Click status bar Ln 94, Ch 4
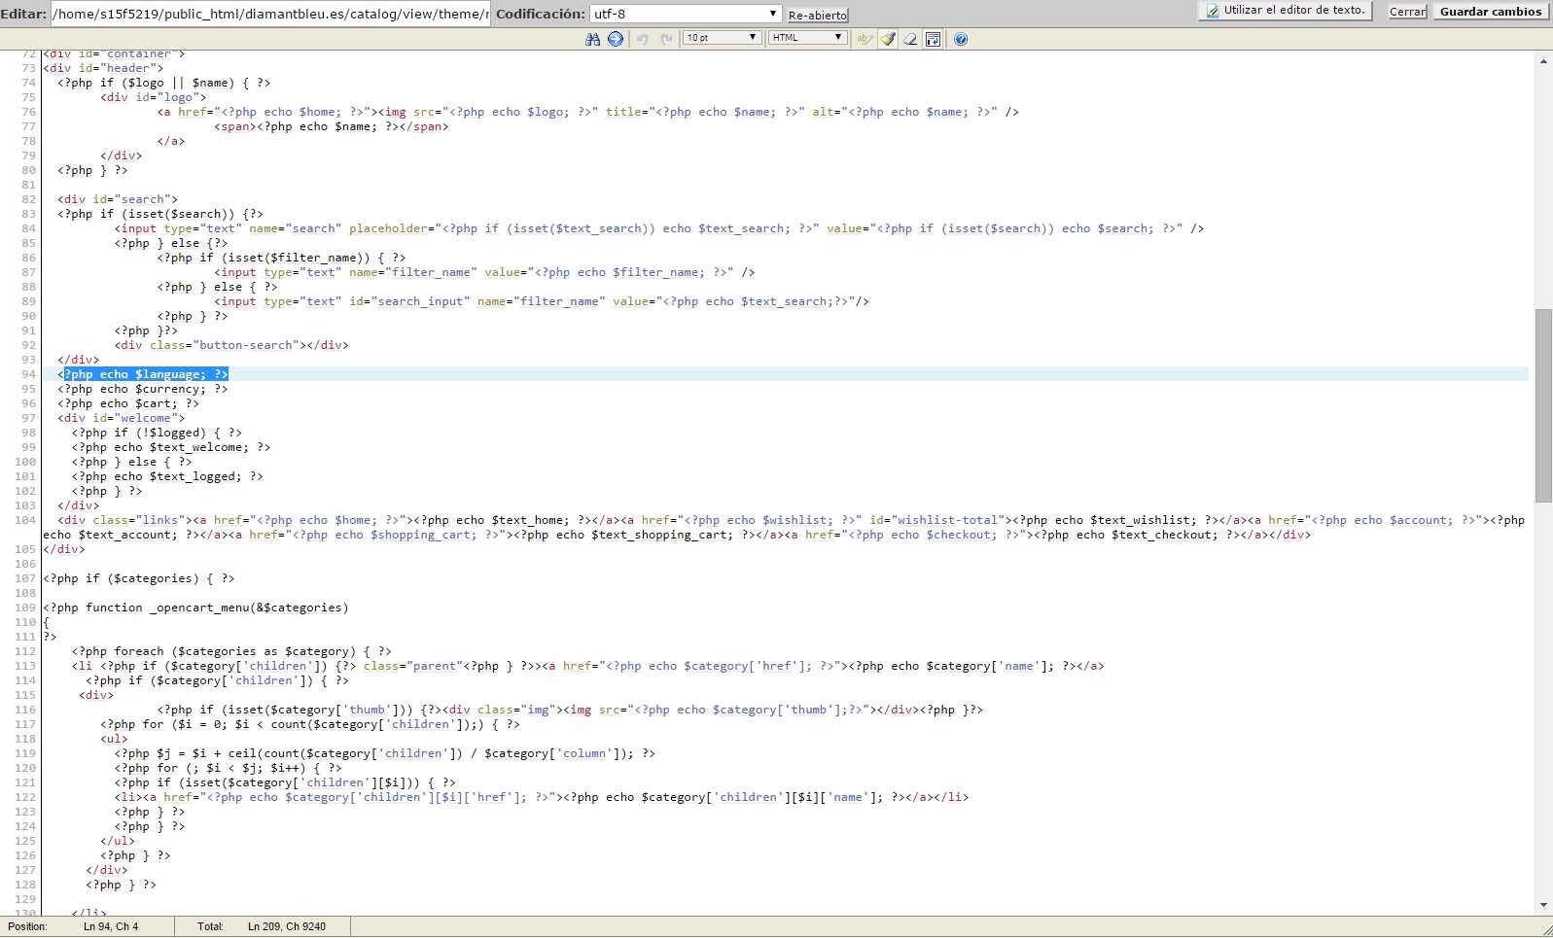The width and height of the screenshot is (1553, 938). [x=111, y=926]
